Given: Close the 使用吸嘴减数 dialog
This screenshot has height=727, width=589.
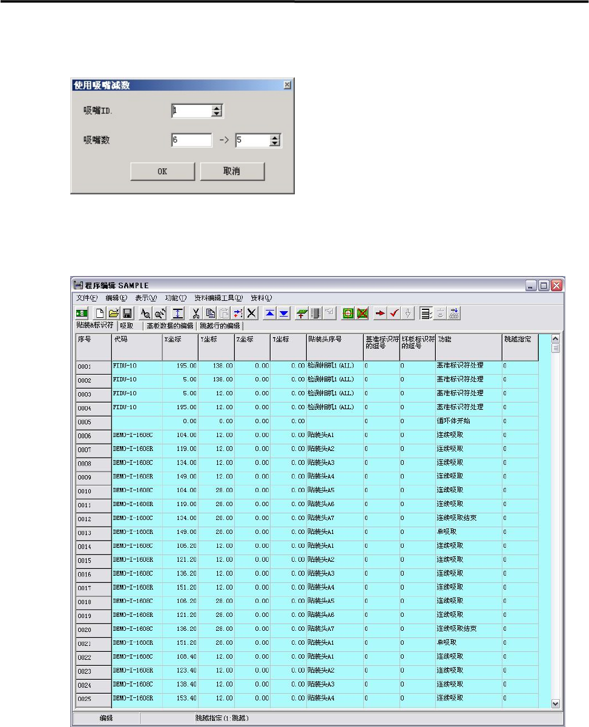Looking at the screenshot, I should [287, 85].
